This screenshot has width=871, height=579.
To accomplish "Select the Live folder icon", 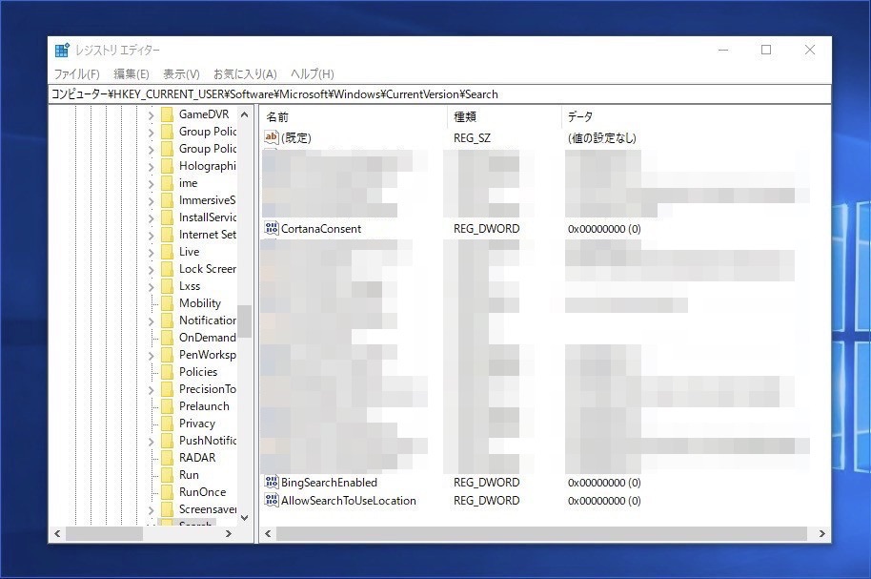I will pos(167,252).
